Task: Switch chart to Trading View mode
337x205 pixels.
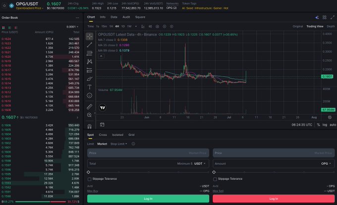Action: click(315, 26)
